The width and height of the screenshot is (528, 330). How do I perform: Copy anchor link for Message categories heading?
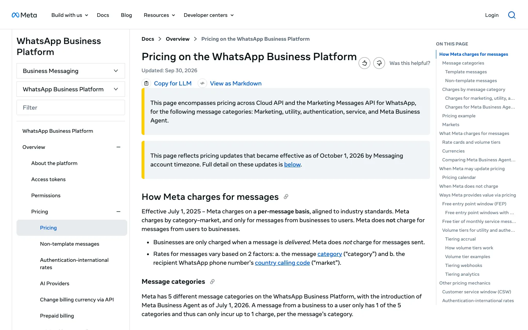coord(212,282)
